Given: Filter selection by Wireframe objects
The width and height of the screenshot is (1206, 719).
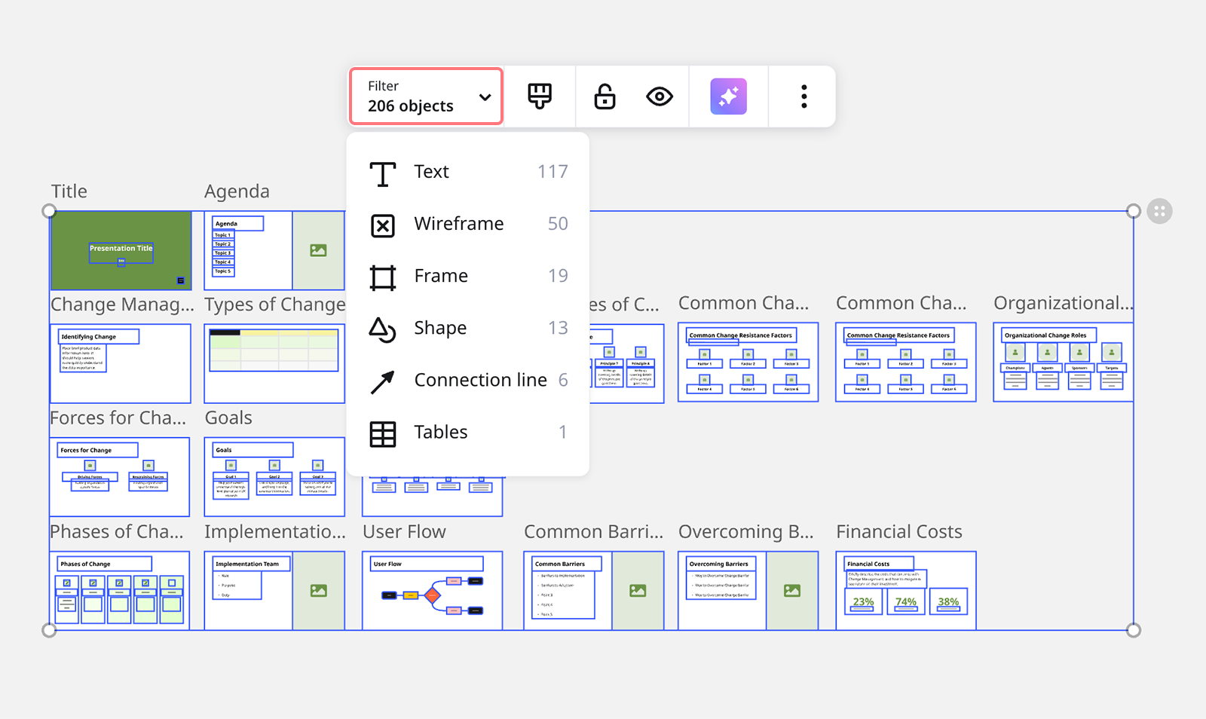Looking at the screenshot, I should pos(467,224).
